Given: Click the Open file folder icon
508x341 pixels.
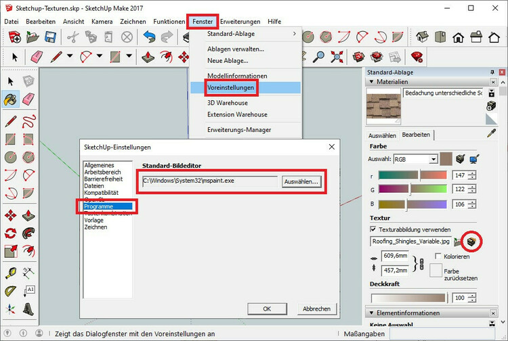Looking at the screenshot, I should [x=33, y=37].
